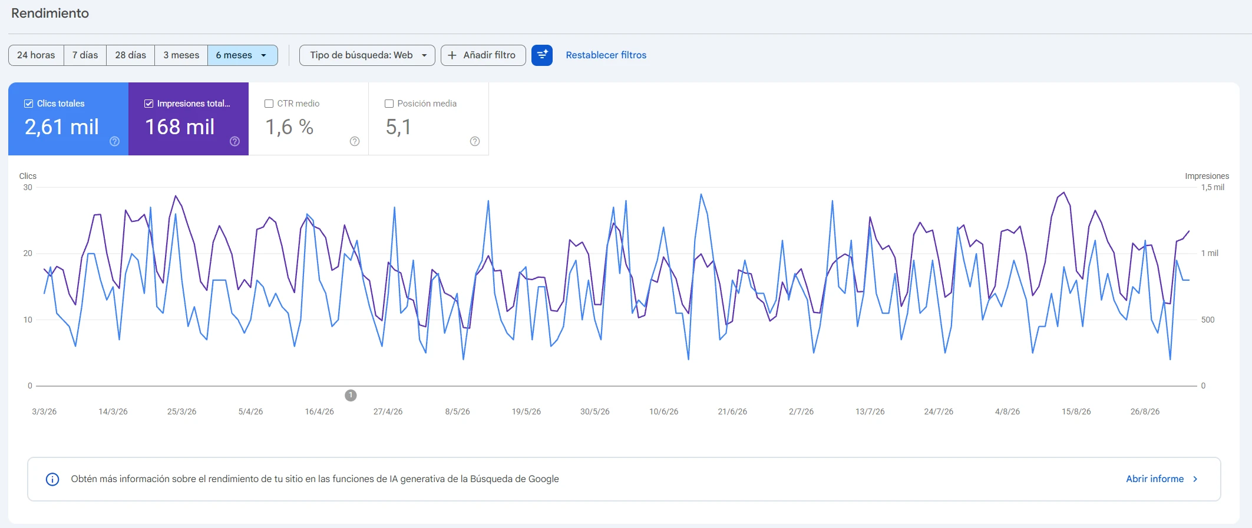Click help icon on CTR medio card

click(x=355, y=141)
